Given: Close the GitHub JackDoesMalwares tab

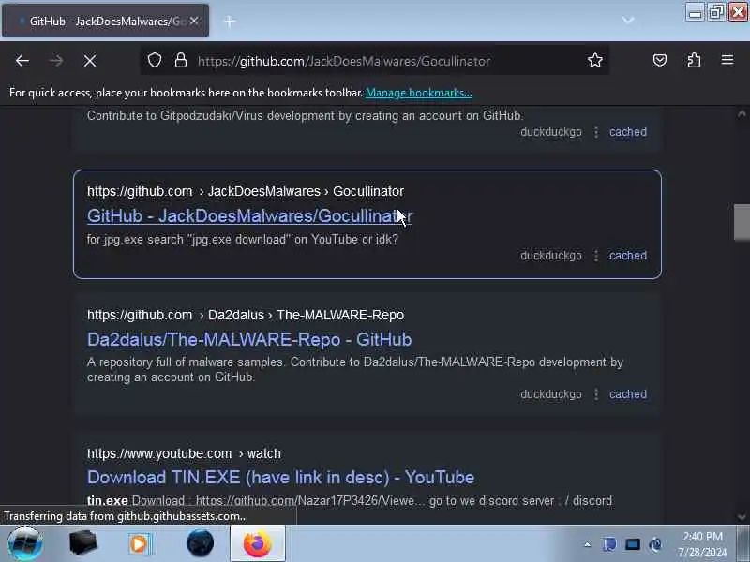Looking at the screenshot, I should (x=194, y=21).
